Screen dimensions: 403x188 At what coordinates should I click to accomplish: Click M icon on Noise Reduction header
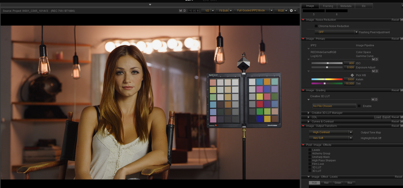click(x=401, y=20)
